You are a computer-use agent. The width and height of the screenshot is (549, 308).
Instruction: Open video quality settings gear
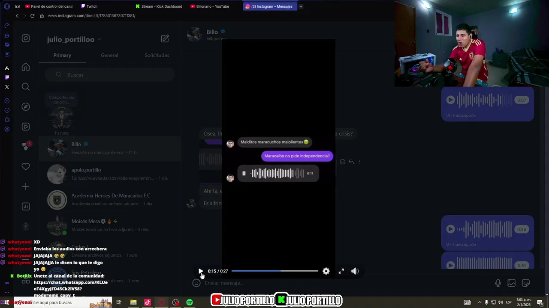coord(326,271)
